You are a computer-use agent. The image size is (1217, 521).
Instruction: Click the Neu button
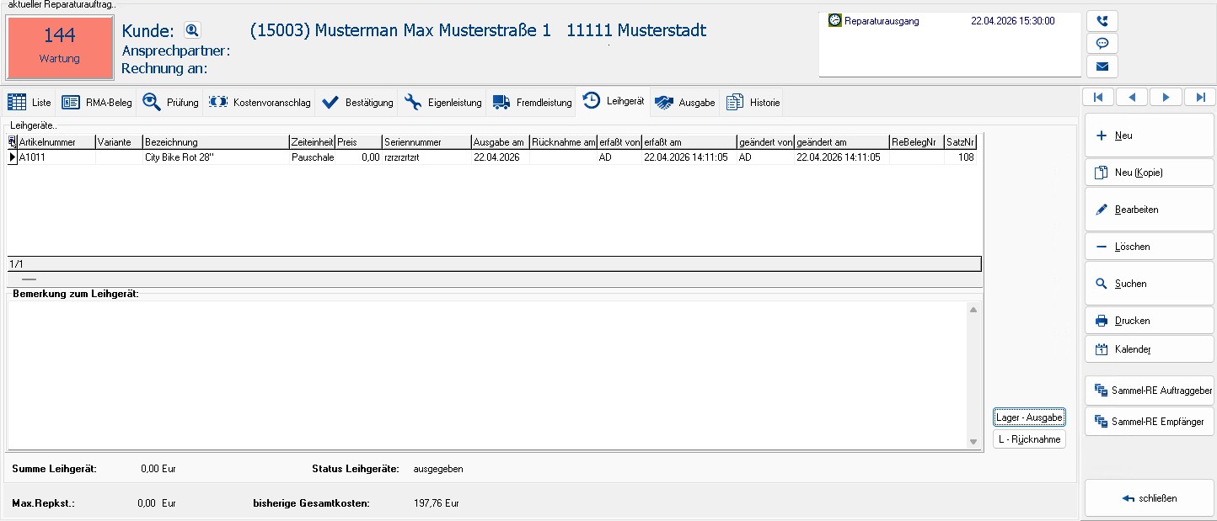[x=1149, y=136]
